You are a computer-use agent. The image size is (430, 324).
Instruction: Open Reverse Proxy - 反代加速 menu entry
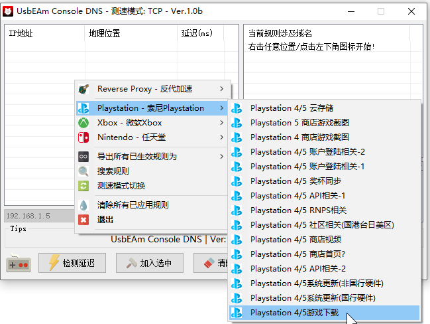point(152,89)
